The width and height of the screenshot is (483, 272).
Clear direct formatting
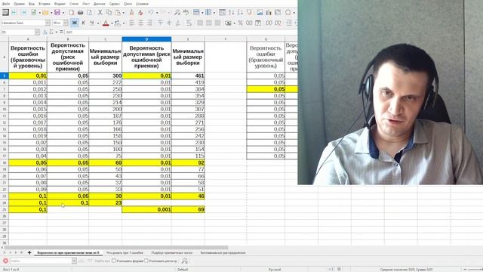tap(141, 13)
